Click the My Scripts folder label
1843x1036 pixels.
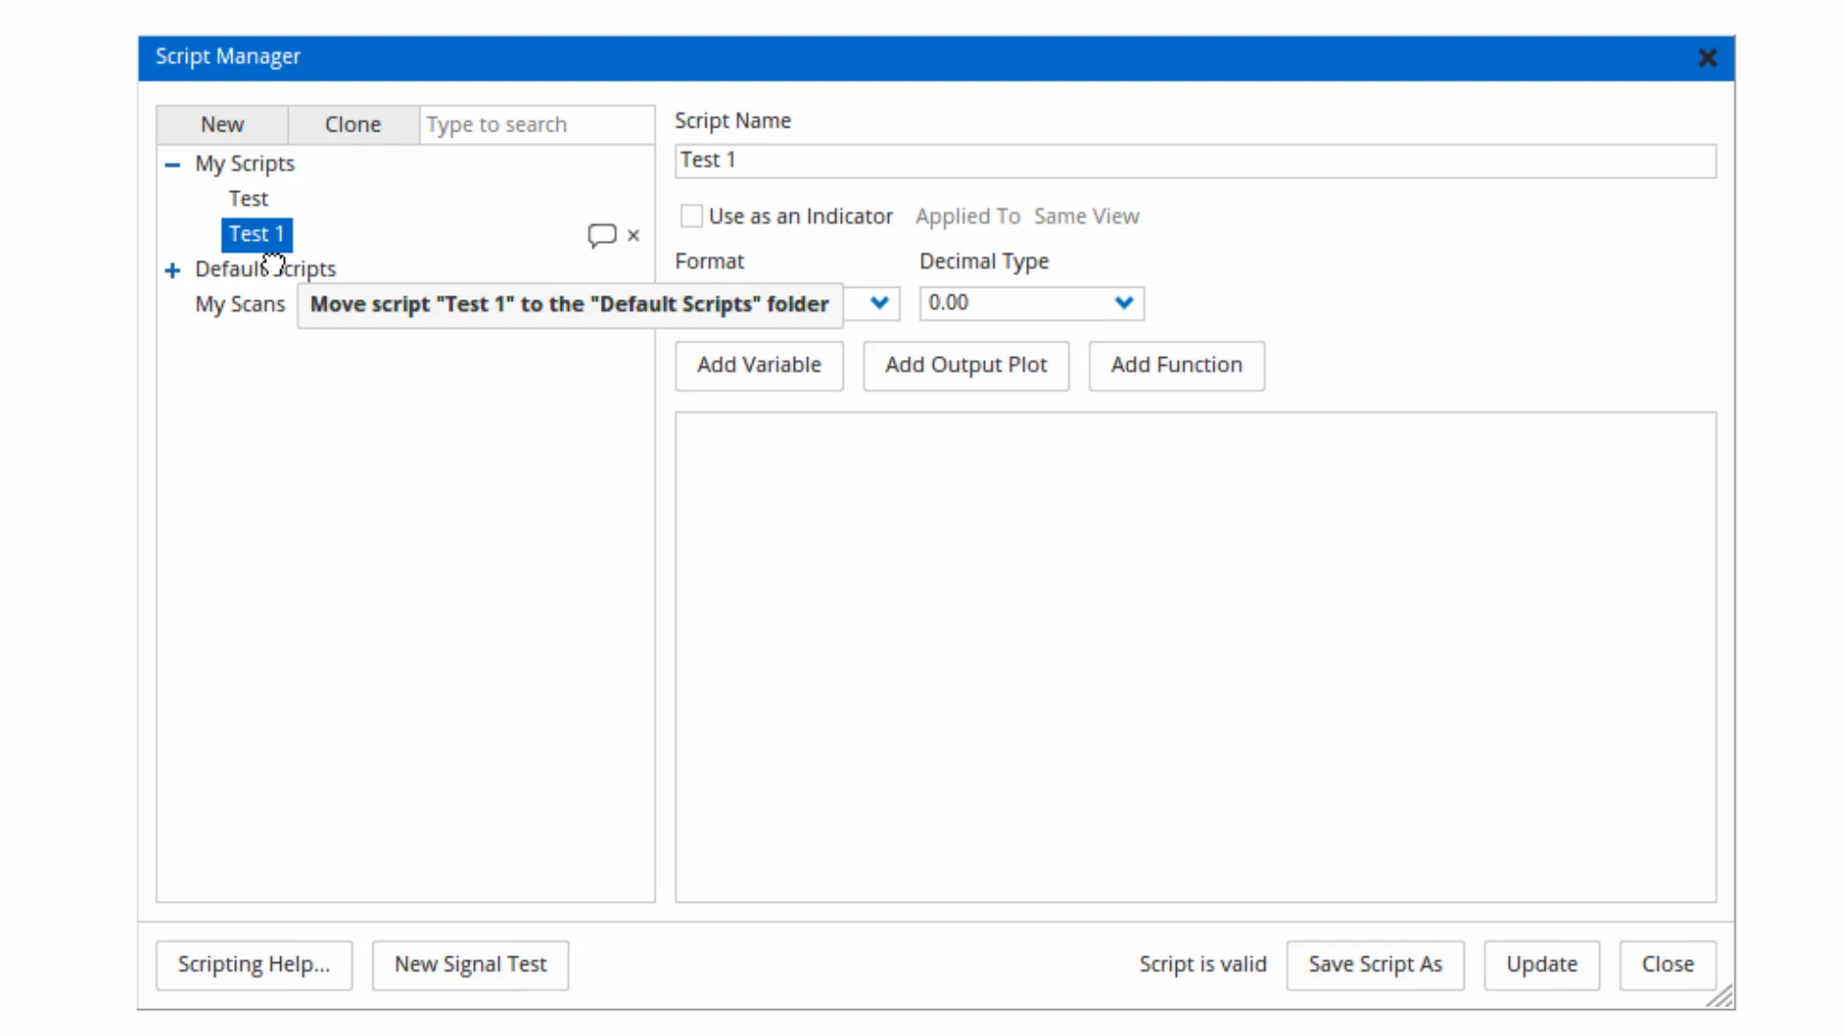[x=245, y=164]
